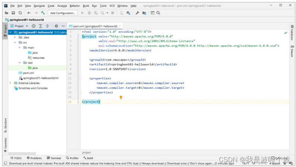Viewport: 296px width, 167px height.
Task: Open the Navigate menu
Action: coord(39,6)
